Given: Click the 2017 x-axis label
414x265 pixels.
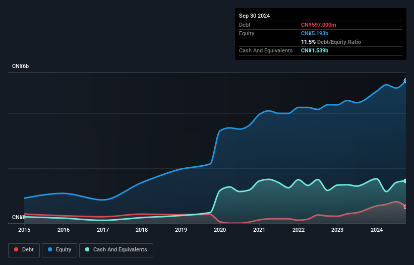Looking at the screenshot, I should (103, 230).
